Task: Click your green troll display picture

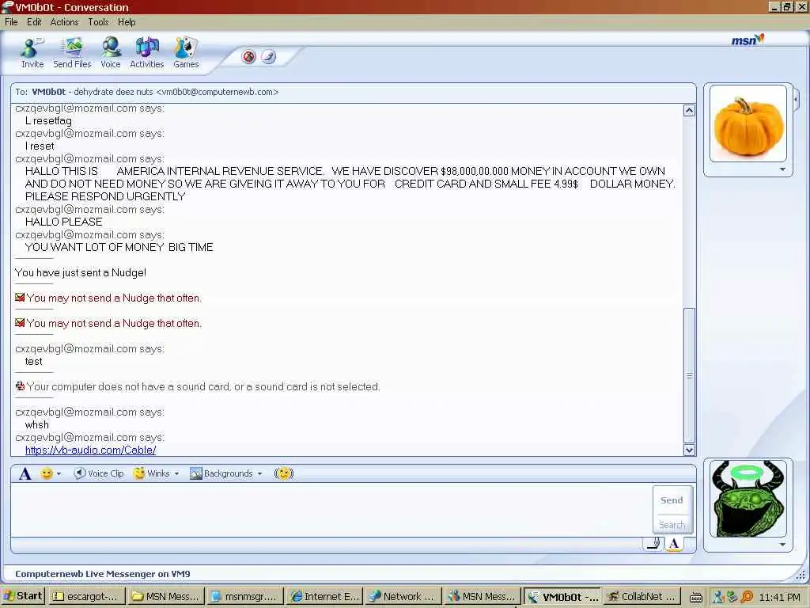Action: pyautogui.click(x=748, y=499)
